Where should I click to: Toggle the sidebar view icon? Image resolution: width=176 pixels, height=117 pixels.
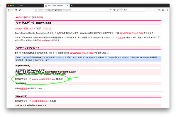(x=163, y=10)
